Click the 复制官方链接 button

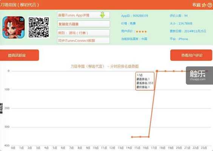click(83, 24)
